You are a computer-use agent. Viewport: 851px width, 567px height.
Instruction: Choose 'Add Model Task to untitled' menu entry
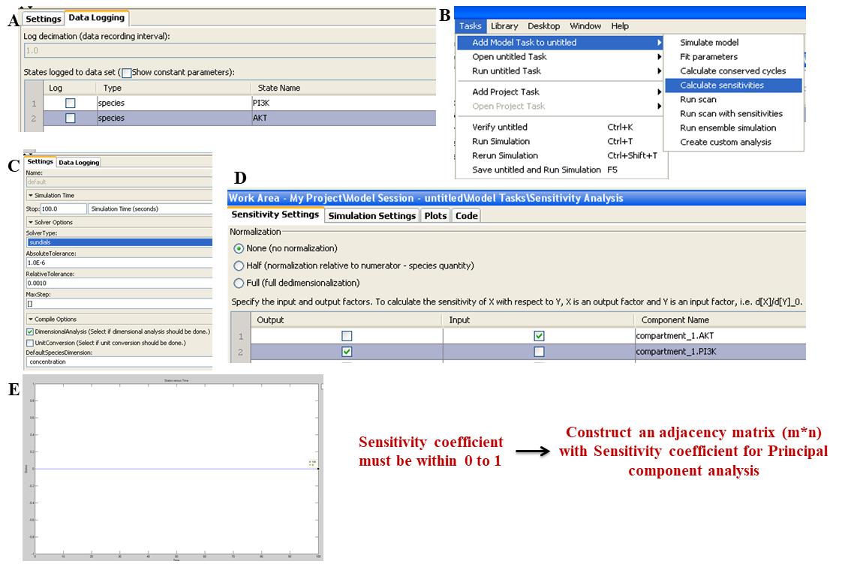560,42
